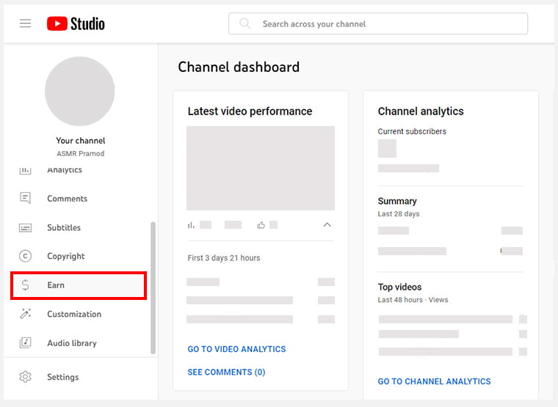Click the Your channel label
This screenshot has width=558, height=407.
[81, 140]
